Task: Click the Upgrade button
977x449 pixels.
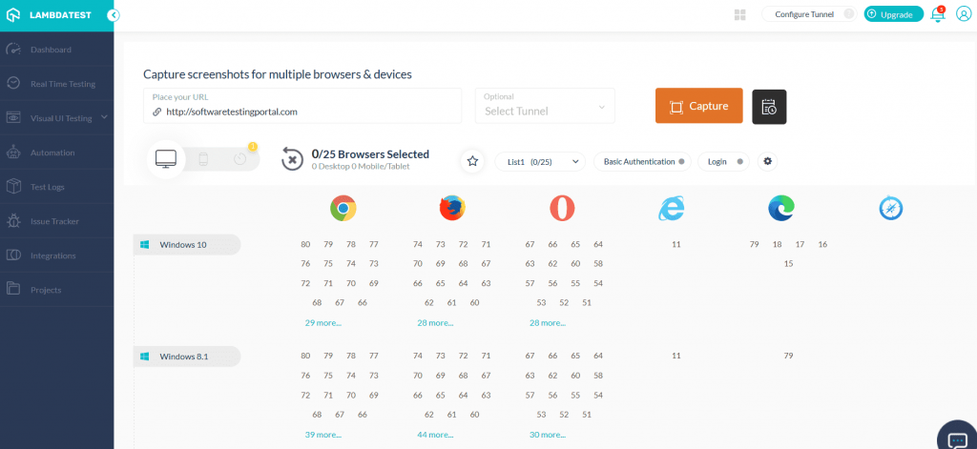Action: (893, 14)
